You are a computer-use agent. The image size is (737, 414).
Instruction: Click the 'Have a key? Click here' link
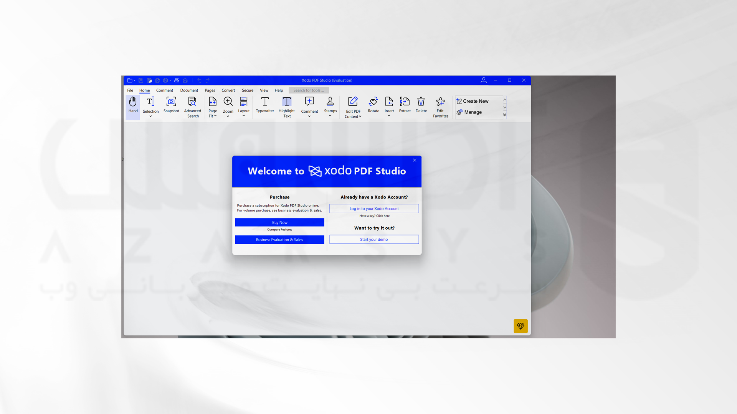[x=374, y=216]
